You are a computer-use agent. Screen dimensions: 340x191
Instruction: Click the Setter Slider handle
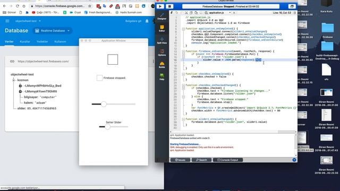point(107,127)
